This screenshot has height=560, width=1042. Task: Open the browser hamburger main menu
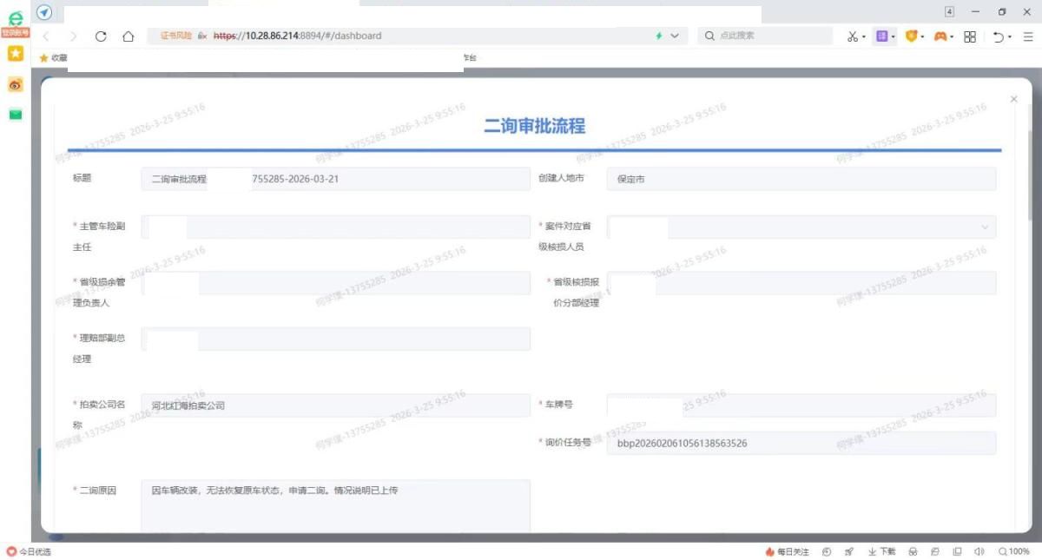[x=1028, y=36]
